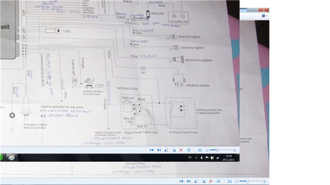Delete the picture with the outer red X icon
Viewport: 330px width, 185px height.
click(x=211, y=181)
